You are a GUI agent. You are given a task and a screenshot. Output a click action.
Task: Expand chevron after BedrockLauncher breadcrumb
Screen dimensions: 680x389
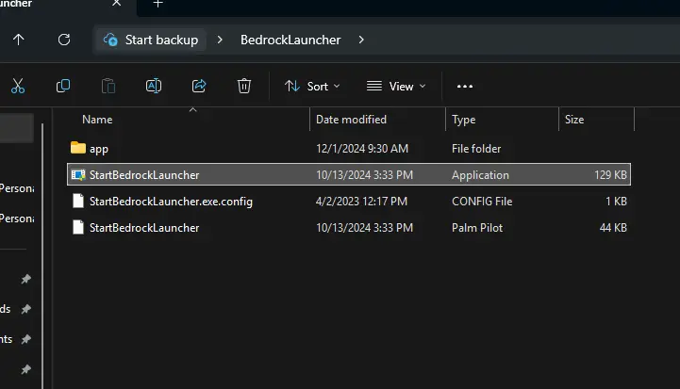(x=361, y=40)
